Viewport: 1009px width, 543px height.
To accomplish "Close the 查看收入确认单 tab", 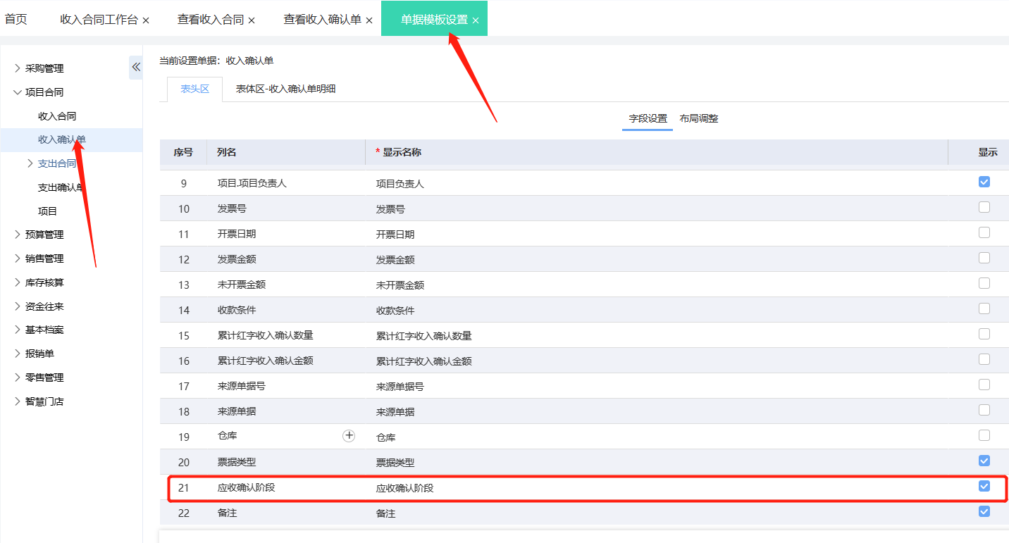I will (369, 20).
